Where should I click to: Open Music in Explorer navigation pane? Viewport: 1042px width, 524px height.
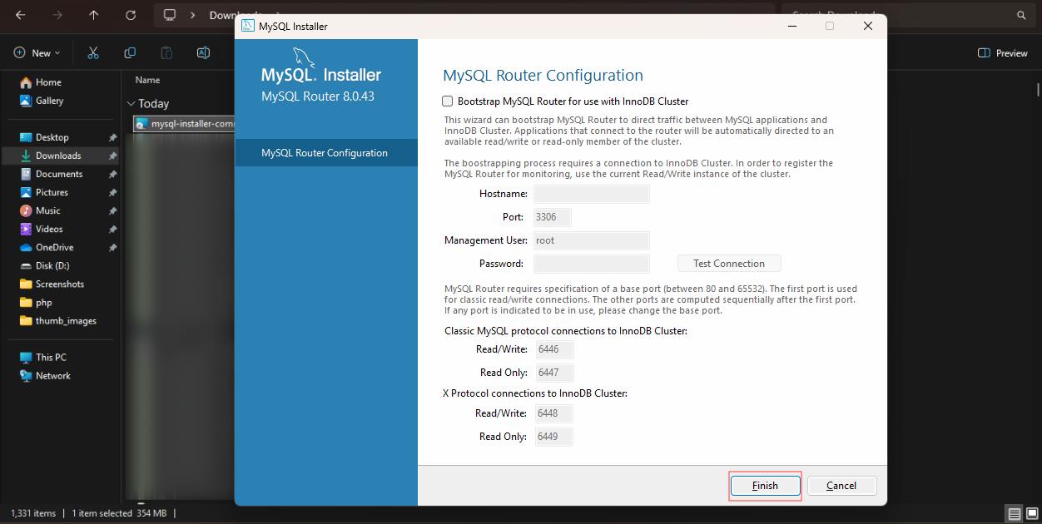[47, 210]
